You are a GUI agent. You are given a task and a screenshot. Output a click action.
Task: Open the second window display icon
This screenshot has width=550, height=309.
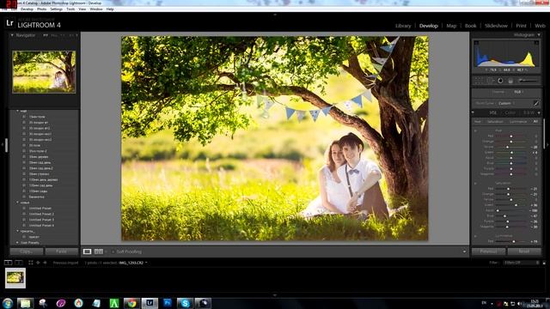[x=19, y=263]
